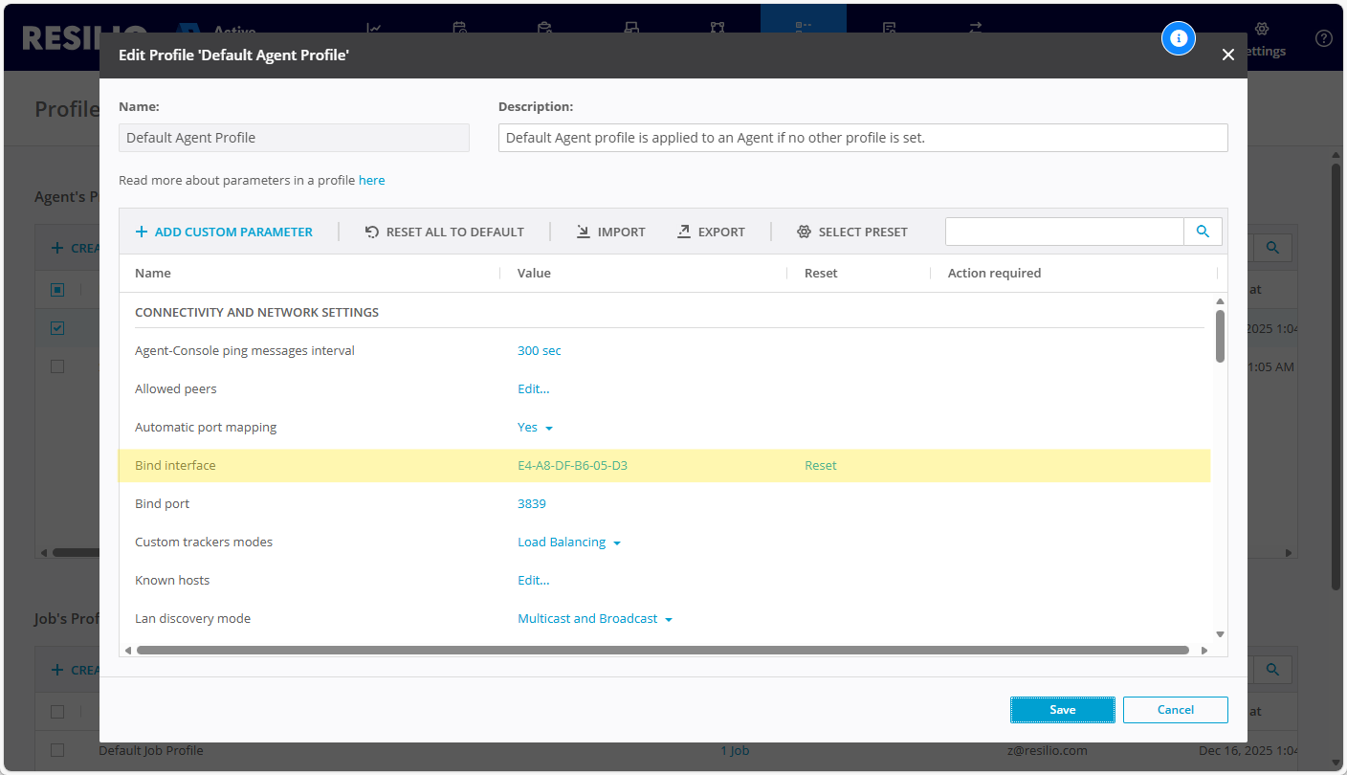Click the Add Custom Parameter plus icon
The height and width of the screenshot is (775, 1347).
pos(142,232)
